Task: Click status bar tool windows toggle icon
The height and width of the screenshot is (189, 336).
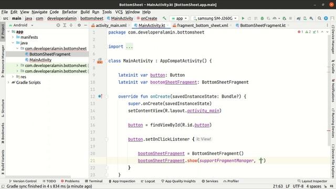Action: 3,186
